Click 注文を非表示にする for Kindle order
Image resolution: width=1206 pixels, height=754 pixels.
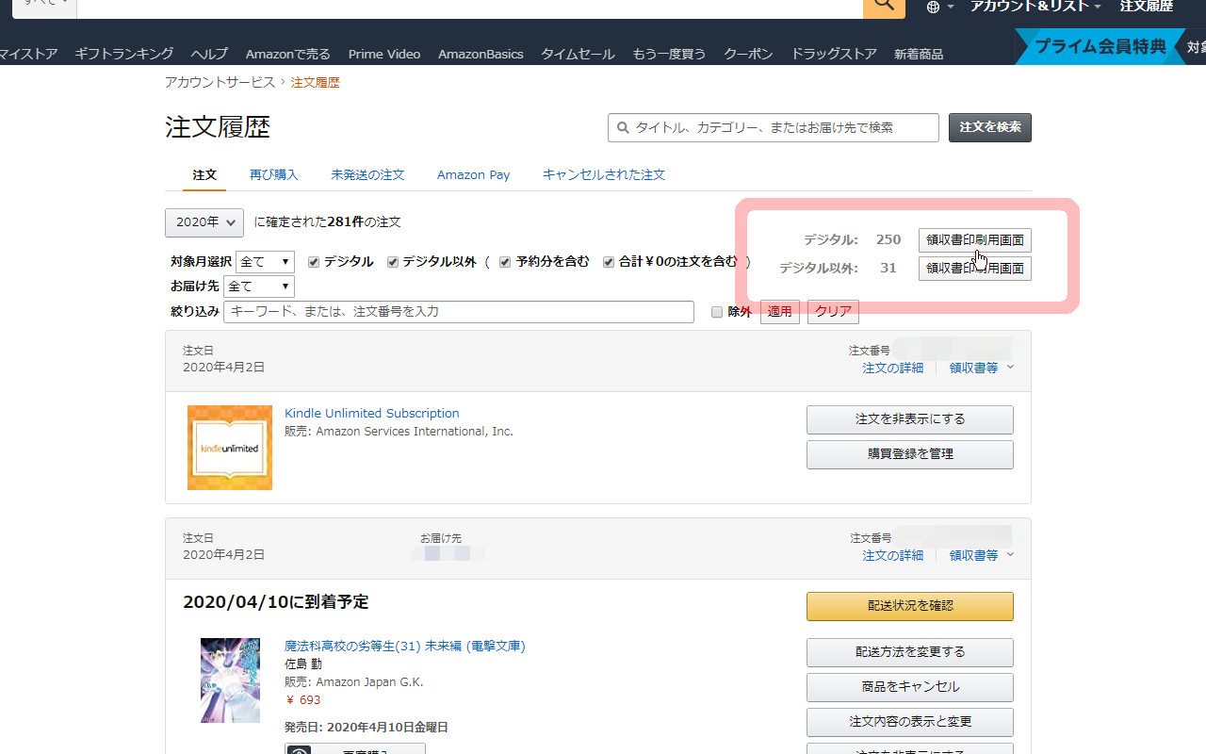pyautogui.click(x=910, y=419)
